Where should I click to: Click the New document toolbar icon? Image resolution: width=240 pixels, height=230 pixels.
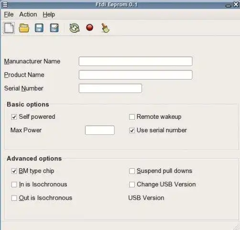tap(9, 28)
